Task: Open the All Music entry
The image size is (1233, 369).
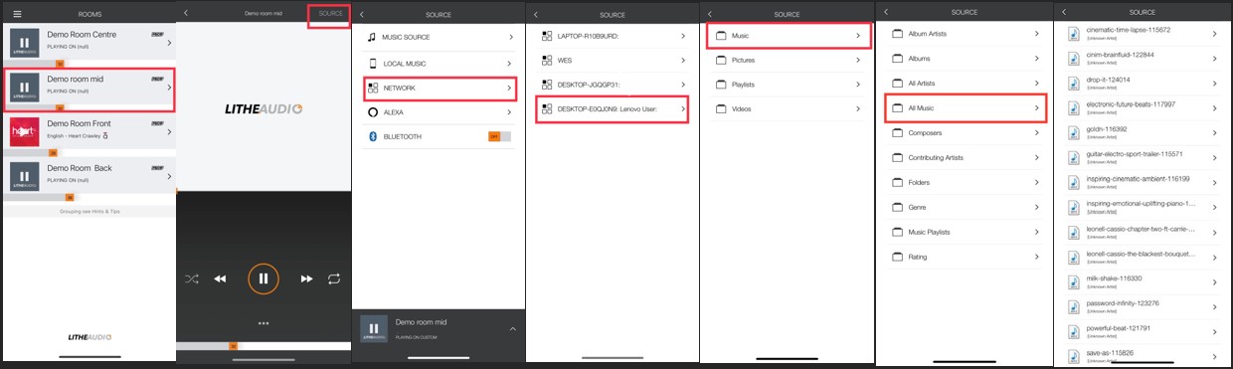Action: pyautogui.click(x=965, y=107)
